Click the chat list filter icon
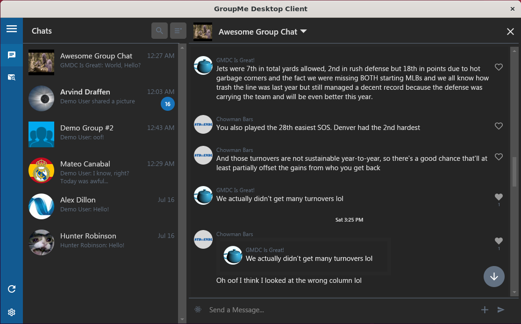The width and height of the screenshot is (521, 324). click(x=178, y=30)
